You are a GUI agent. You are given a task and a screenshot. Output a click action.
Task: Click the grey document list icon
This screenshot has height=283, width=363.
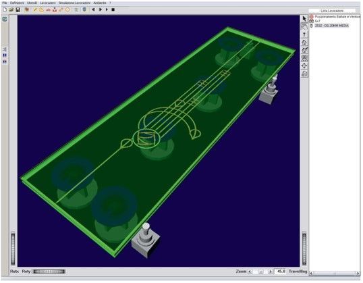76,9
